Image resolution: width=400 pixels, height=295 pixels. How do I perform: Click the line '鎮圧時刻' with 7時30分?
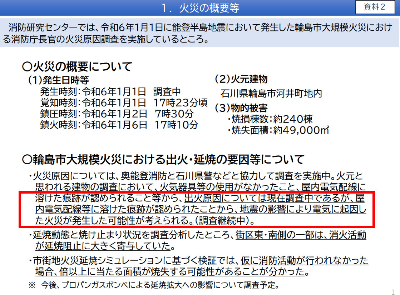click(117, 114)
